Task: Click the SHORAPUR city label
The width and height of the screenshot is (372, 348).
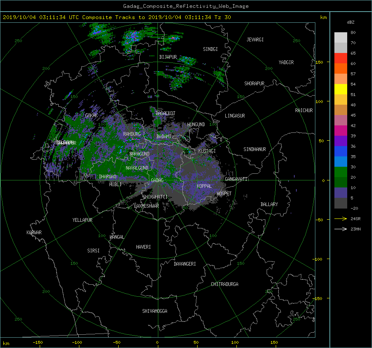Action: tap(254, 84)
